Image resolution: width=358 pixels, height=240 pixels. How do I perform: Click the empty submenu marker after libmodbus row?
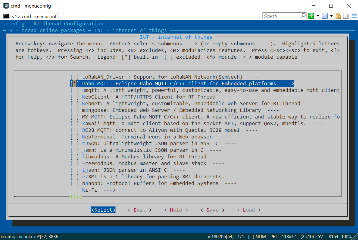click(219, 157)
